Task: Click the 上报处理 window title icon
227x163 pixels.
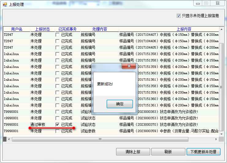Action: pos(5,5)
